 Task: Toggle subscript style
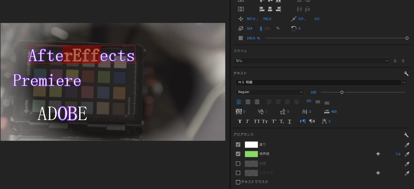point(282,121)
